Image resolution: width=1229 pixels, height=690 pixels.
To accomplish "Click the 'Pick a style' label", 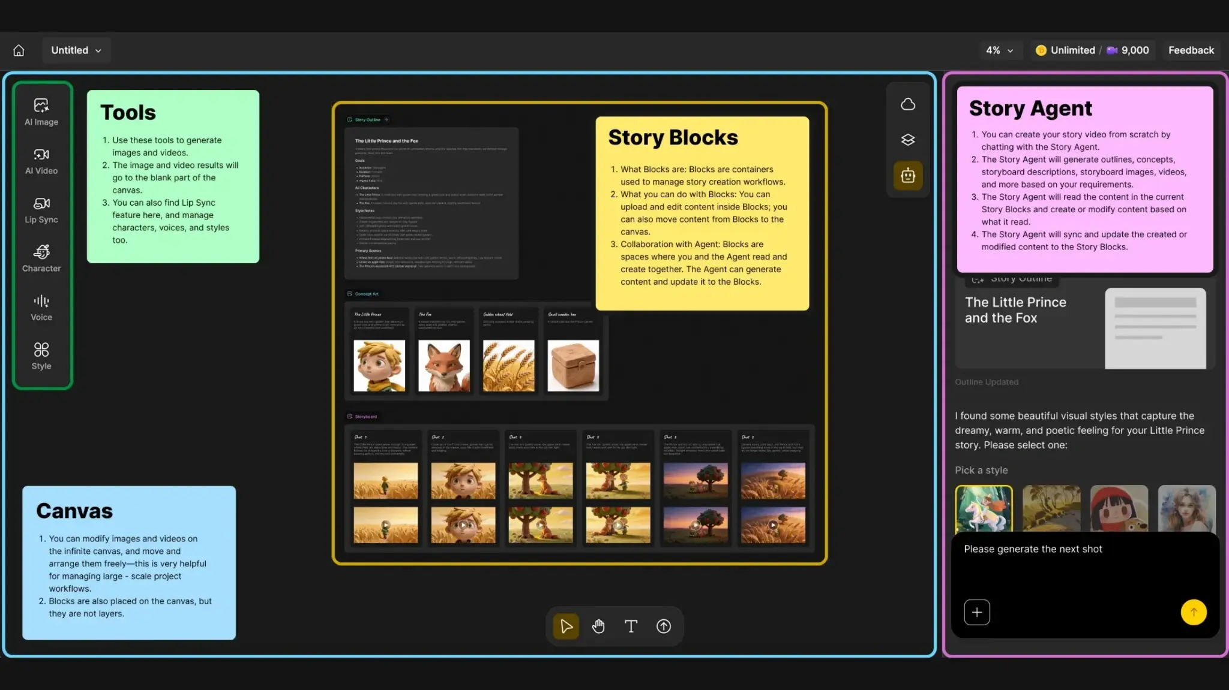I will point(981,471).
